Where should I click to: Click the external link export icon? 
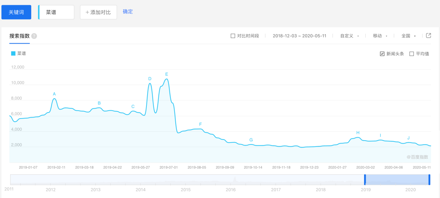pos(428,35)
